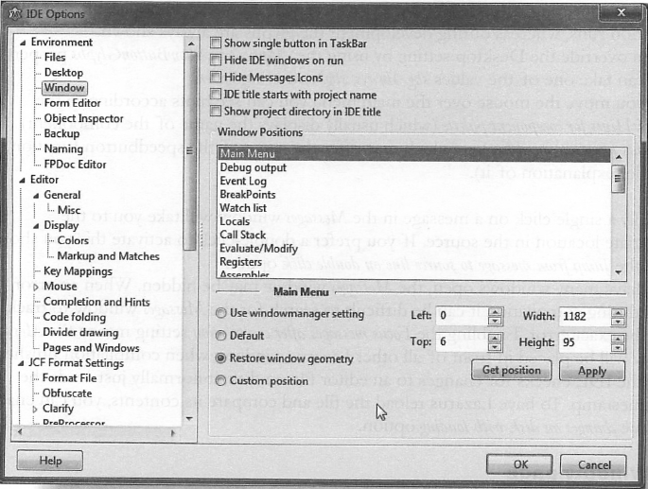The height and width of the screenshot is (489, 648).
Task: Select Key Mappings in the tree
Action: 78,271
